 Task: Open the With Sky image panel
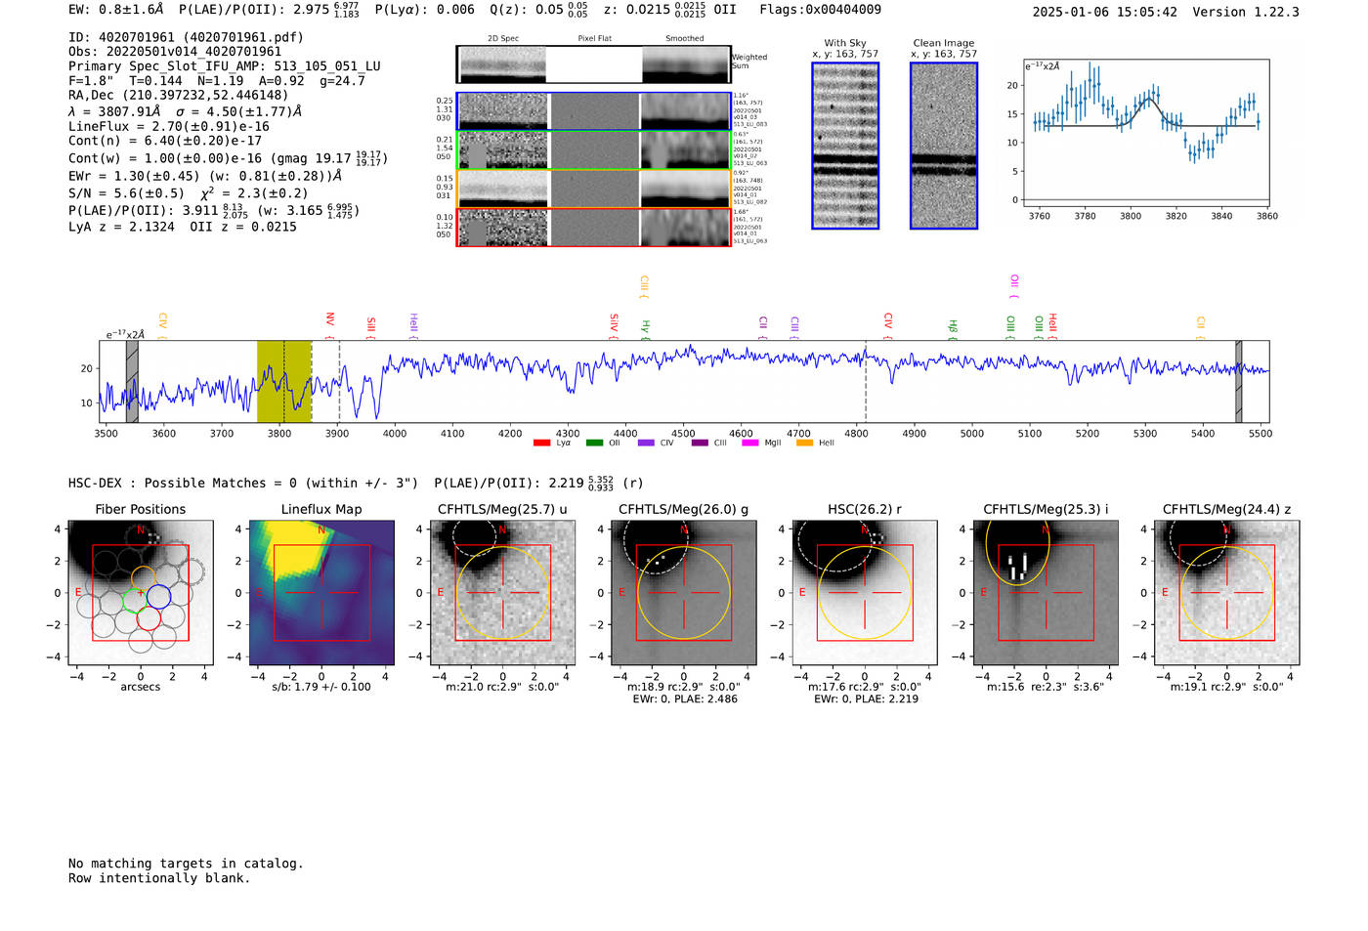point(845,146)
